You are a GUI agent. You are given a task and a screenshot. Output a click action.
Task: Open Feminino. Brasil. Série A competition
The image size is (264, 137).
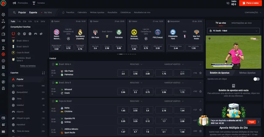point(23,59)
